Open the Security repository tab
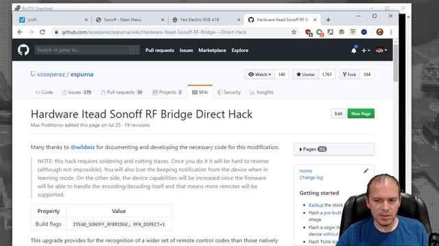The width and height of the screenshot is (439, 246). [x=229, y=92]
